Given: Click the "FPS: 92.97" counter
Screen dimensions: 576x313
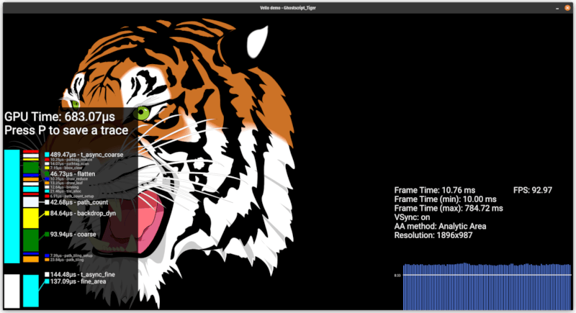Looking at the screenshot, I should click(532, 190).
